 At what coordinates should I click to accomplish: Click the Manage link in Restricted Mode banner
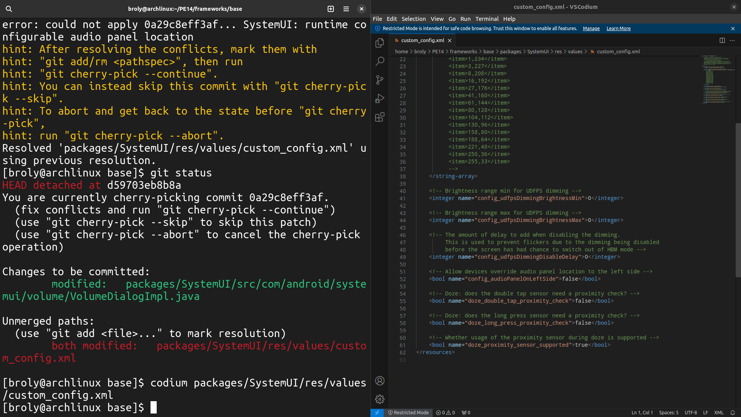click(x=591, y=29)
